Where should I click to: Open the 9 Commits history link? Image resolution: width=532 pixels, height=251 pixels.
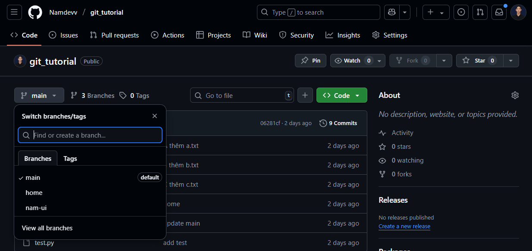(338, 123)
